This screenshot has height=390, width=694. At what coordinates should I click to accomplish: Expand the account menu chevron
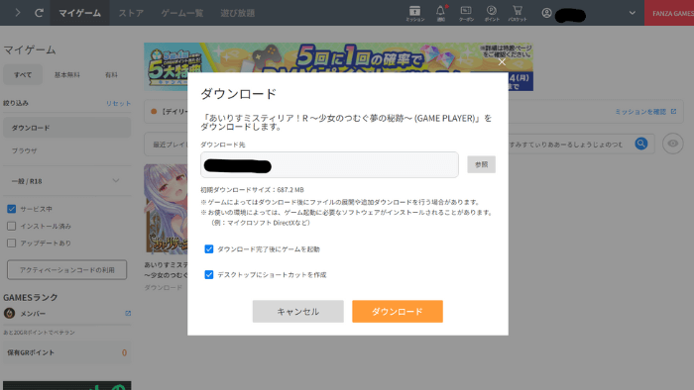click(x=633, y=13)
